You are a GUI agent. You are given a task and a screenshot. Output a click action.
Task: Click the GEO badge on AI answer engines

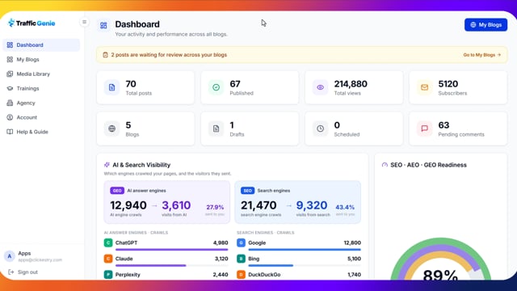pos(117,191)
